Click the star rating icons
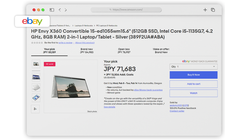The image size is (225, 140). coord(37,43)
